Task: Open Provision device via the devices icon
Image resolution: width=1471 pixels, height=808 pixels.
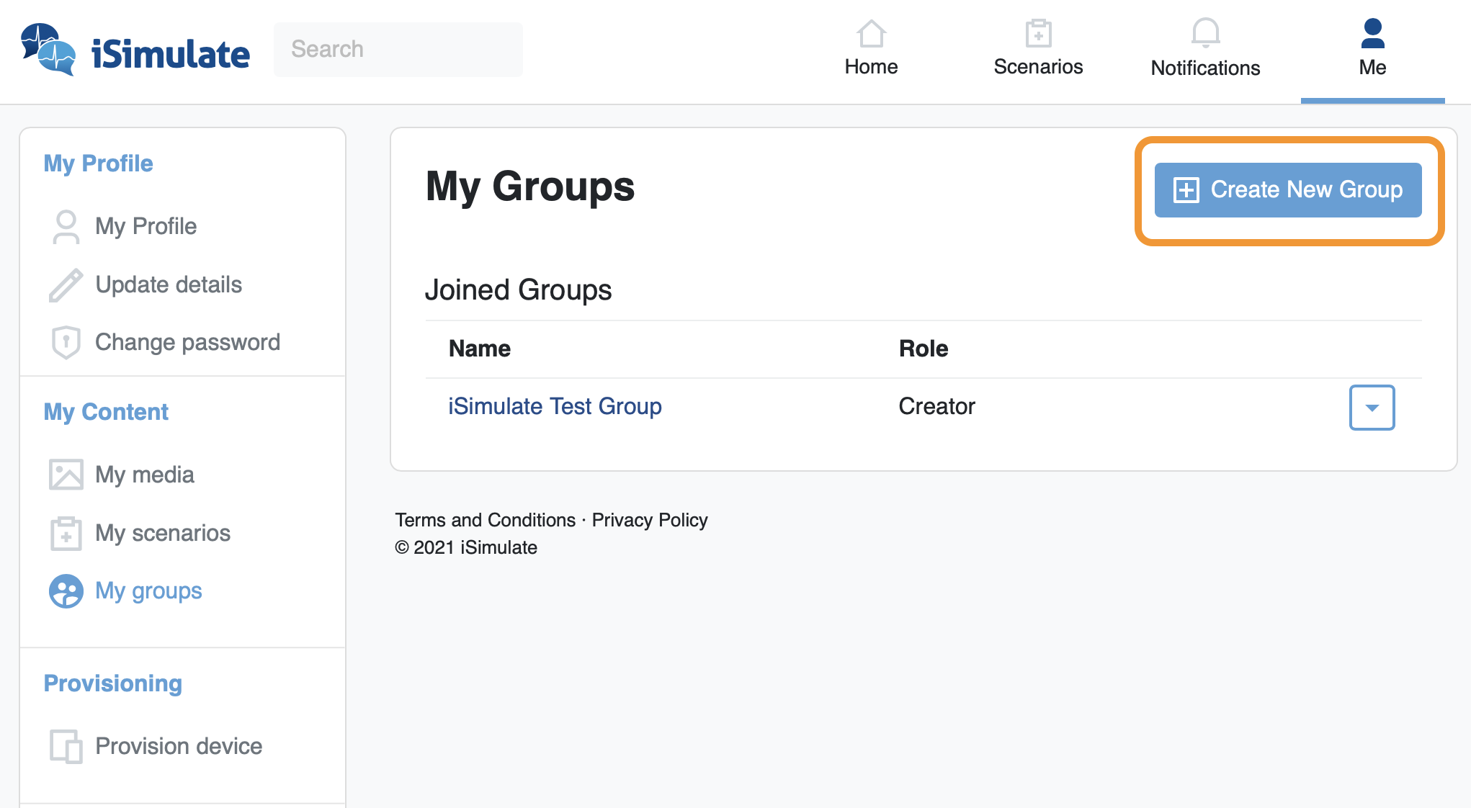Action: pos(66,747)
